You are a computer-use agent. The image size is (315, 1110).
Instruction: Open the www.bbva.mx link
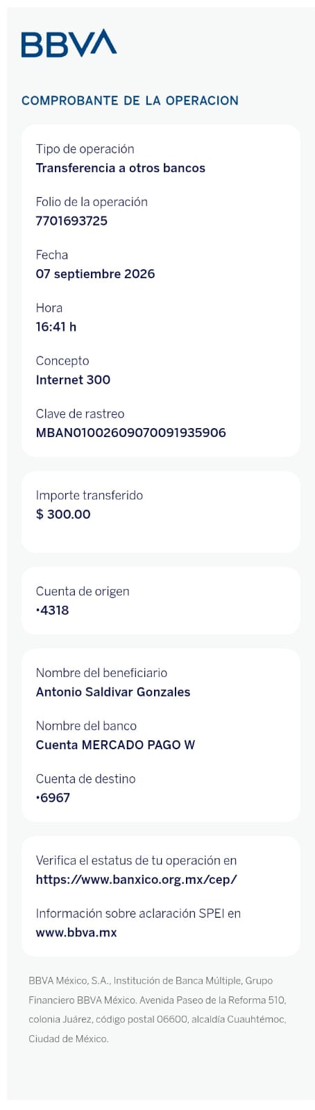[76, 932]
